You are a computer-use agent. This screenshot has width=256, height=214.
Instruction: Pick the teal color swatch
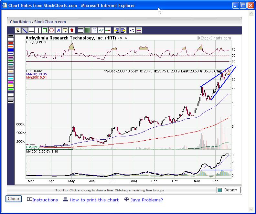[11, 64]
